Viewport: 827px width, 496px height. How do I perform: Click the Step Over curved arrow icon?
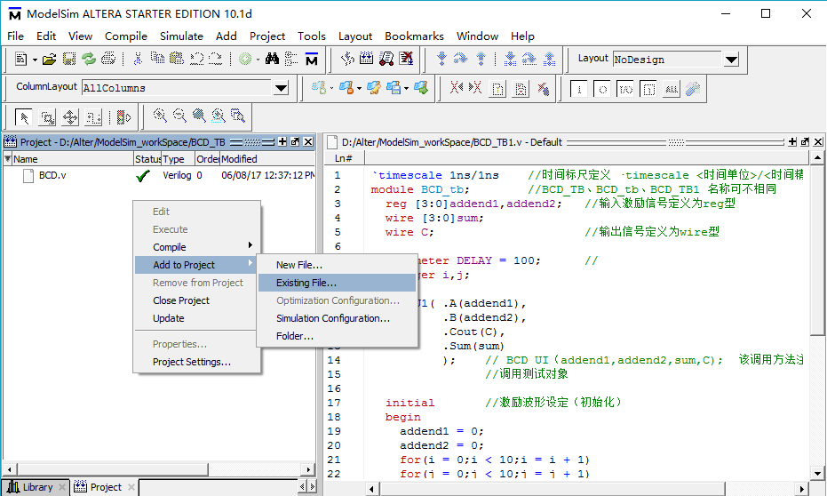coord(460,59)
